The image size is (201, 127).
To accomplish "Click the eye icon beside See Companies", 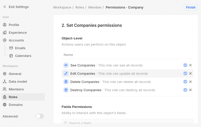I will [x=66, y=65].
